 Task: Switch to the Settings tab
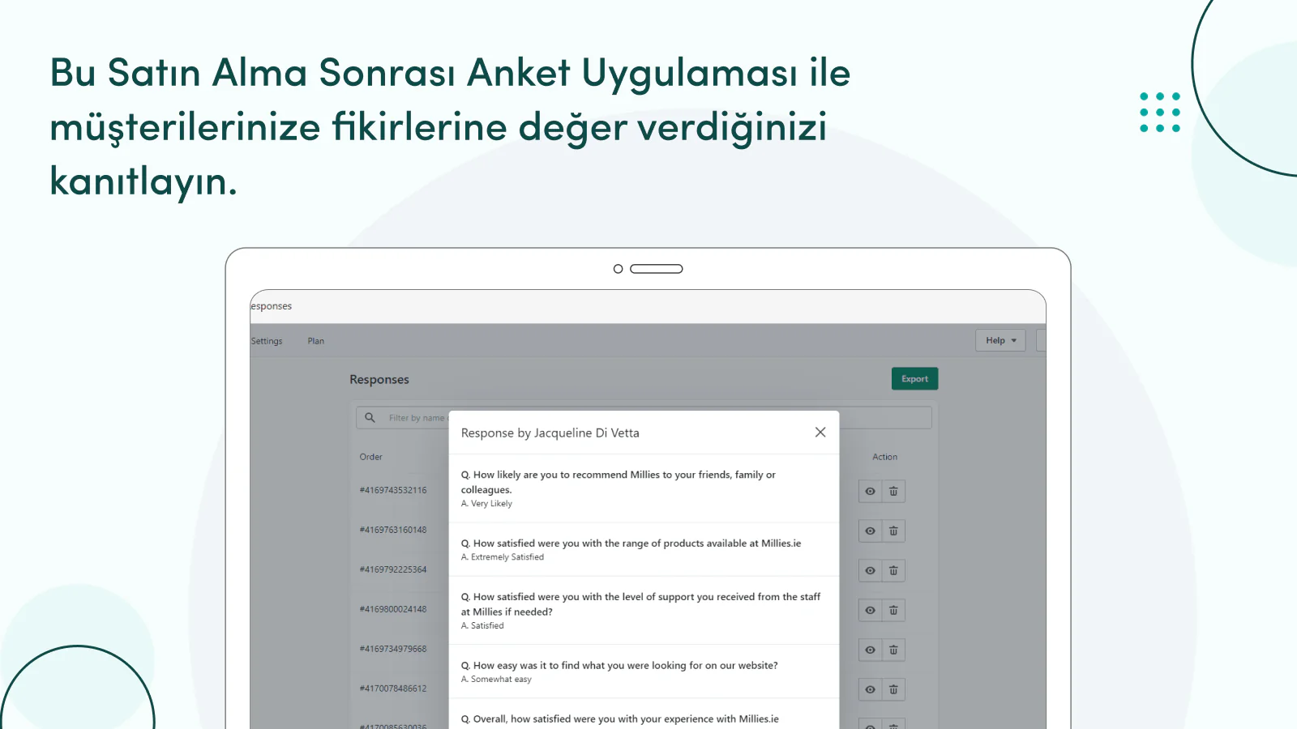[x=267, y=341]
